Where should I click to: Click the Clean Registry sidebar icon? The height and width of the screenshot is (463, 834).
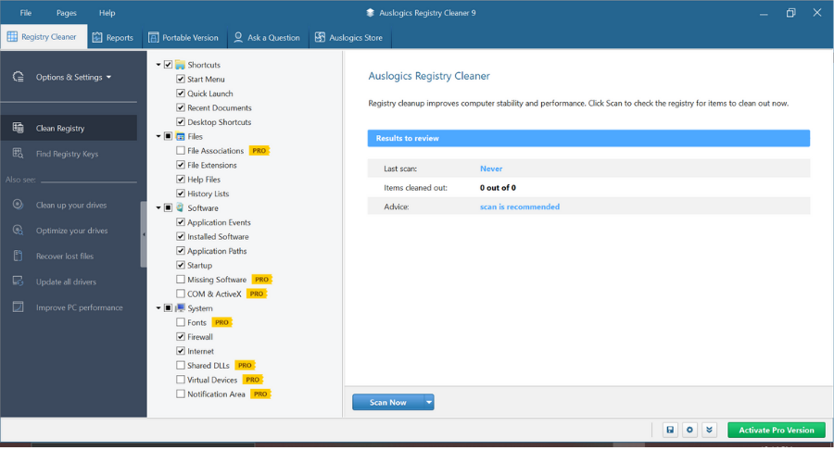tap(19, 128)
